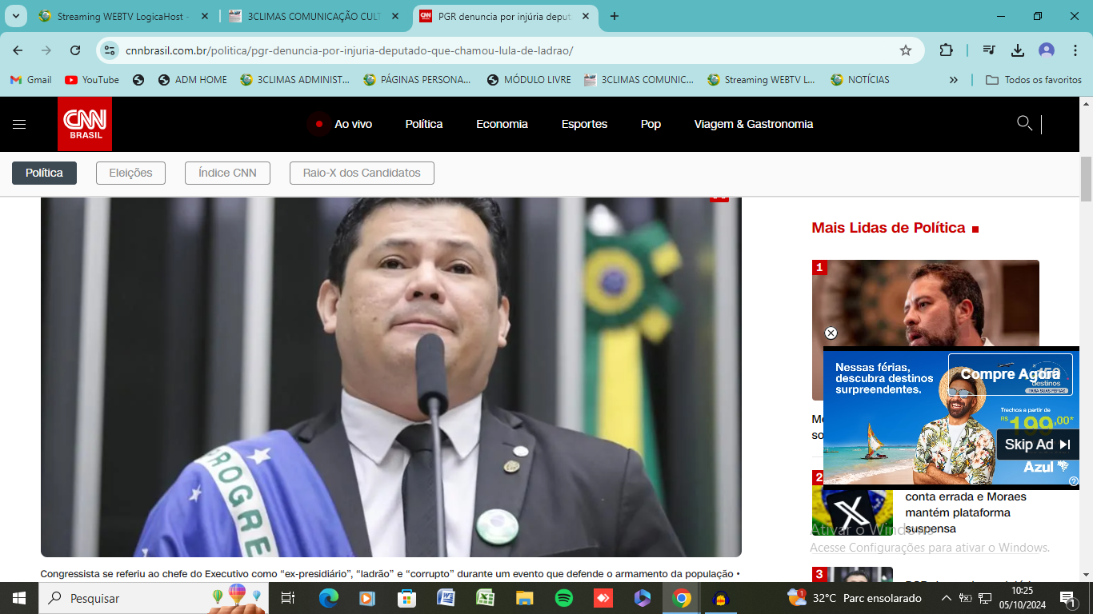Open Viagem & Gastronomia section

[754, 124]
